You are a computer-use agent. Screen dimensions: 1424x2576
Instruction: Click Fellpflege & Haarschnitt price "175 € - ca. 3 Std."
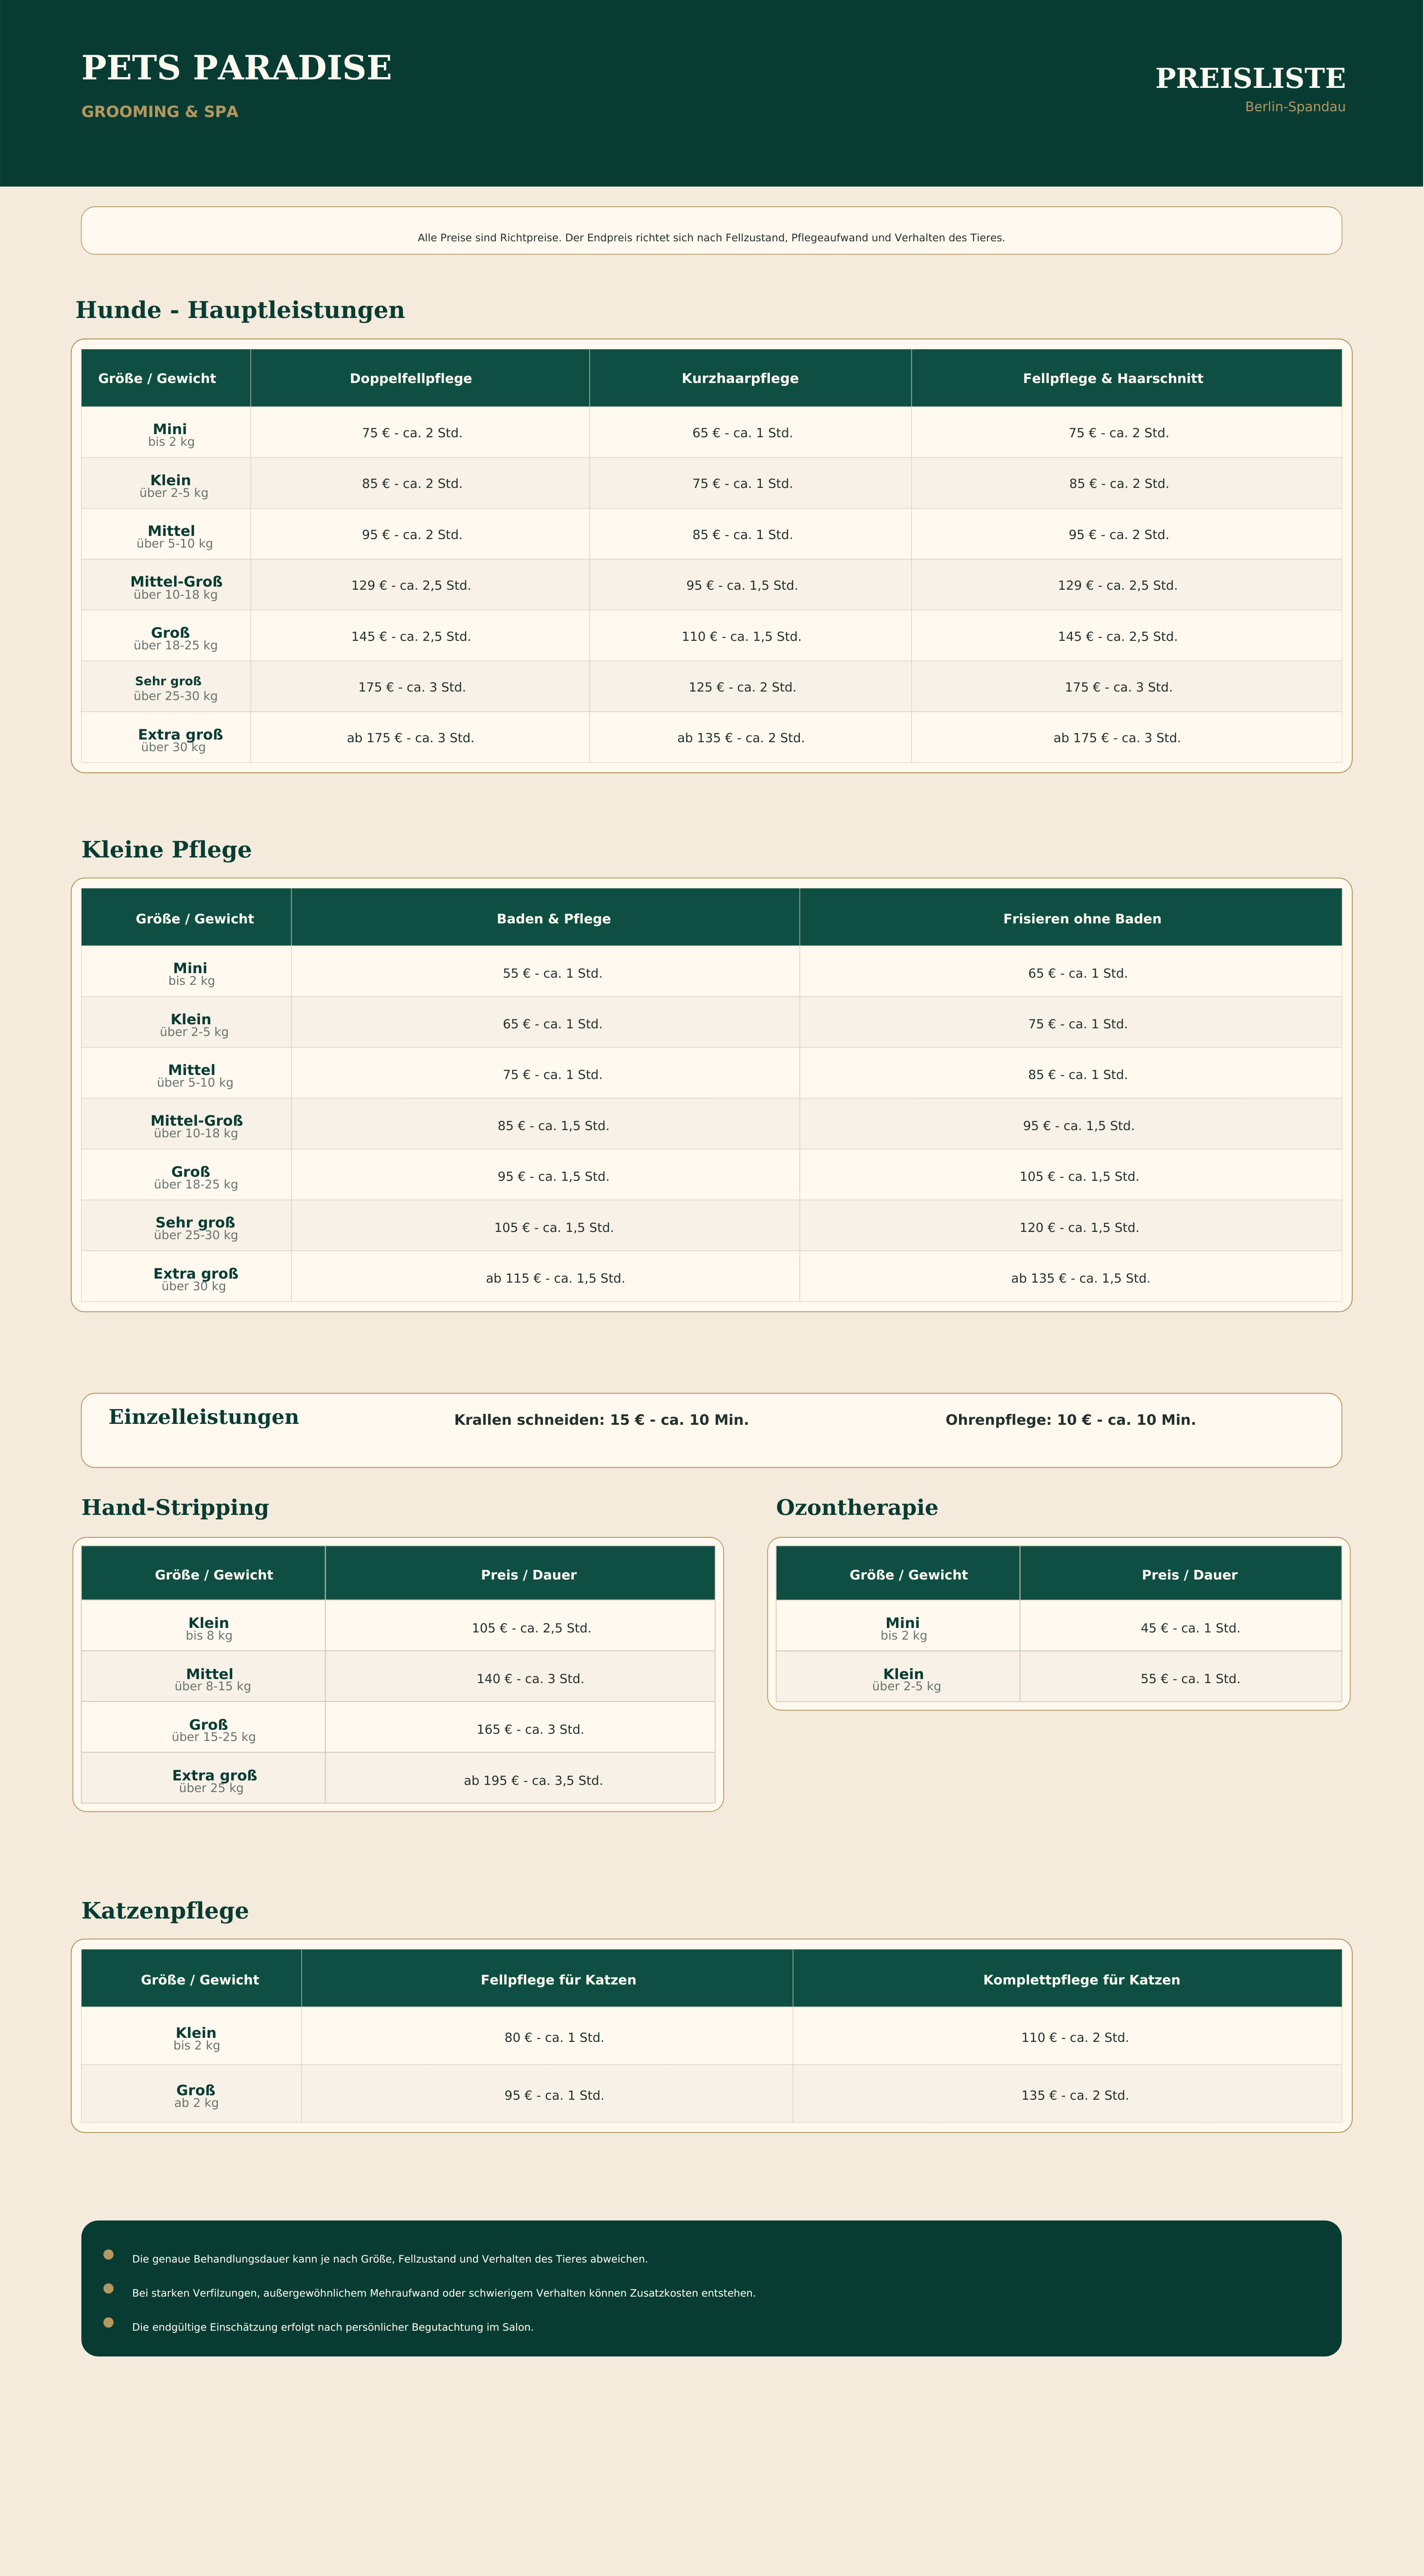[x=1118, y=688]
